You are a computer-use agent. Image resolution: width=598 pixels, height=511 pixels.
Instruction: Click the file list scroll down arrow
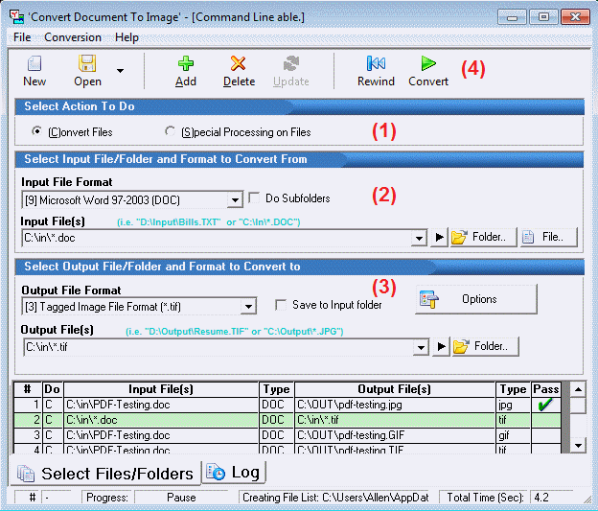578,446
